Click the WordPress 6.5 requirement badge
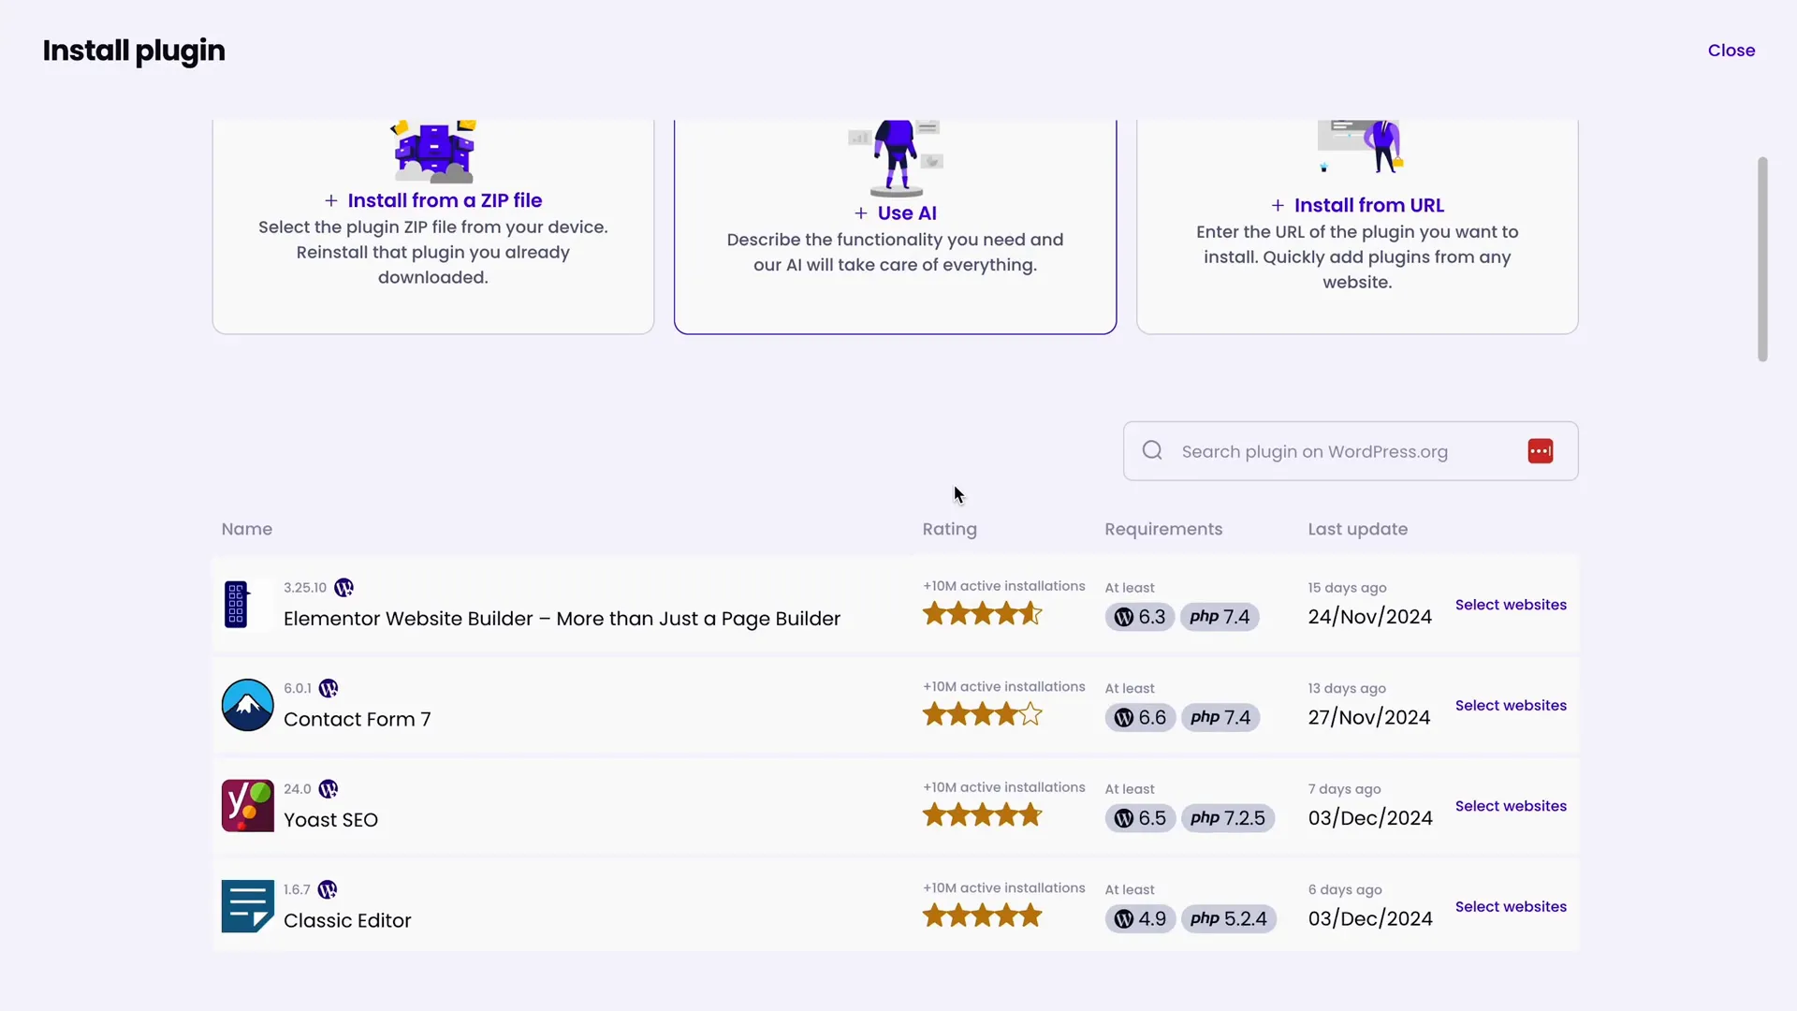This screenshot has width=1797, height=1011. [x=1139, y=818]
